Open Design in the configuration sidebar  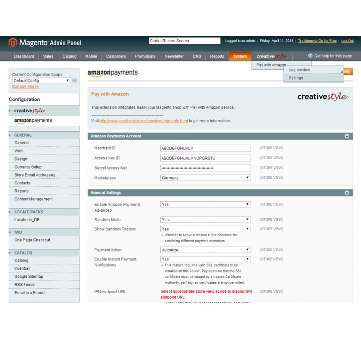44,159
